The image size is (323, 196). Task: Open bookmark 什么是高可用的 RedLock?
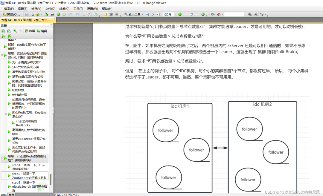(26, 123)
